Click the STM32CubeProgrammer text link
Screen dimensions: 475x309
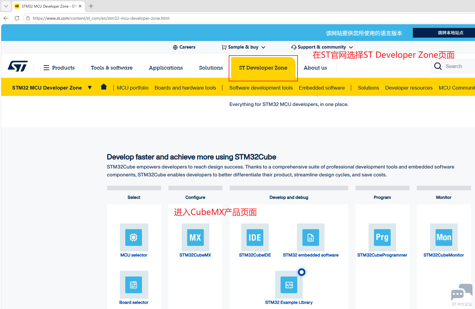click(x=382, y=255)
